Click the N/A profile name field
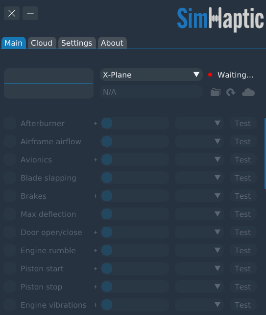Viewport: 266px width, 315px height. pos(151,92)
